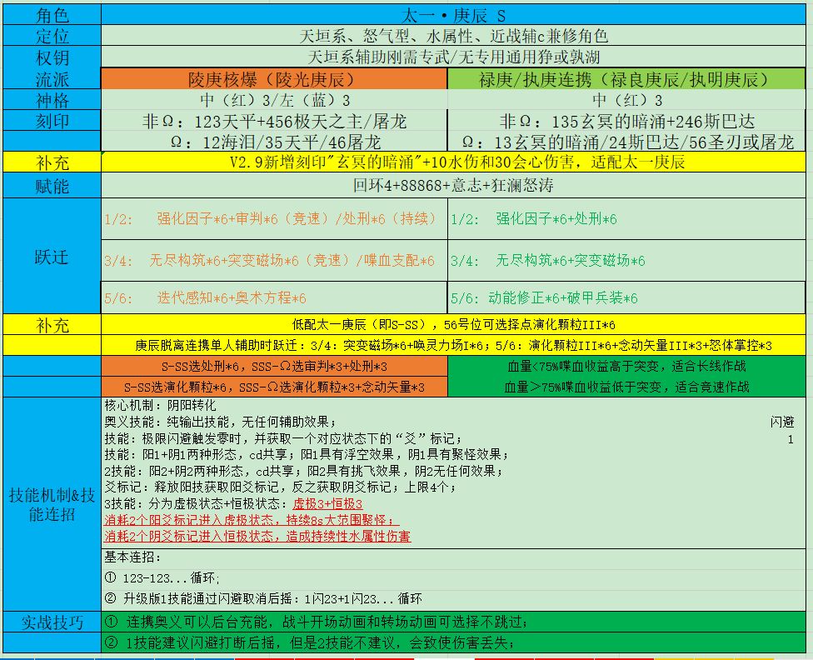Click cell '回环4+88868+意志+狂澜怒涛'

pyautogui.click(x=453, y=185)
